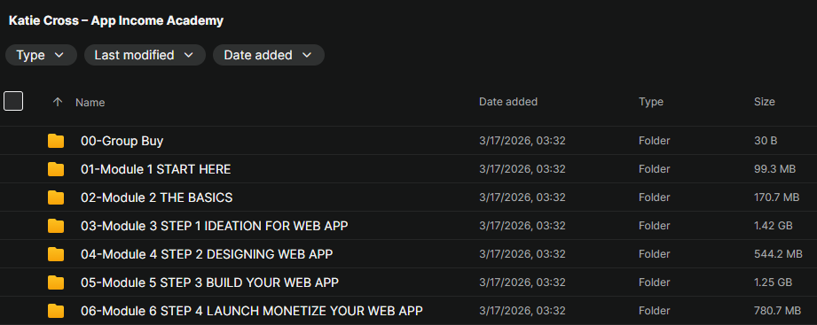Open folder 01-Module 1 START HERE
The width and height of the screenshot is (817, 325).
tap(156, 169)
